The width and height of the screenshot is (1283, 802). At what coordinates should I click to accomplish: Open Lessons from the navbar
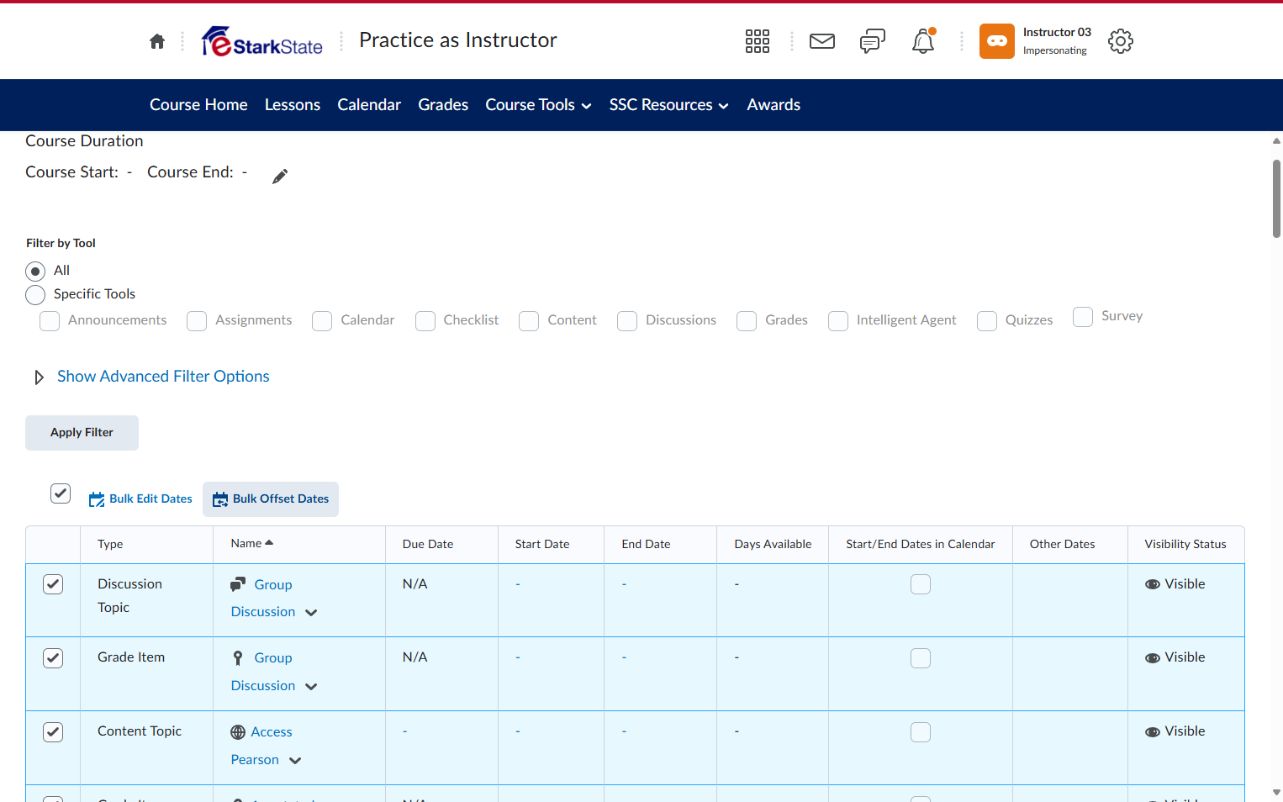click(293, 105)
